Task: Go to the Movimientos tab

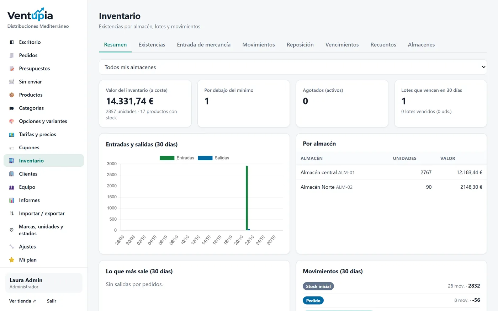Action: pyautogui.click(x=259, y=45)
